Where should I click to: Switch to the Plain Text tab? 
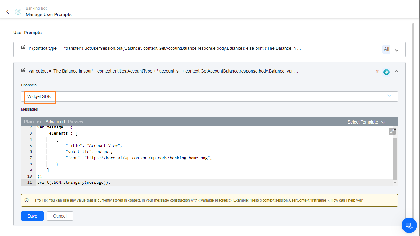[33, 122]
